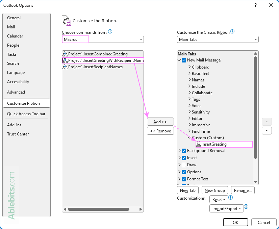Click the InsertGreeting person icon
Screen dimensions: 279x229
198,144
